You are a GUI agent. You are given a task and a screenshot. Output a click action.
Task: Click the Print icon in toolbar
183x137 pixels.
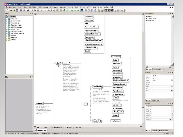tap(28, 10)
